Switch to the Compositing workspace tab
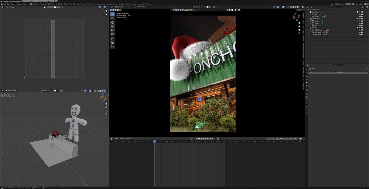 click(x=101, y=4)
